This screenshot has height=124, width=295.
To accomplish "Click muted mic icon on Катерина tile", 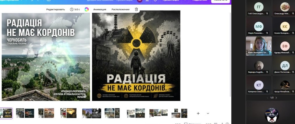I will pyautogui.click(x=267, y=92).
